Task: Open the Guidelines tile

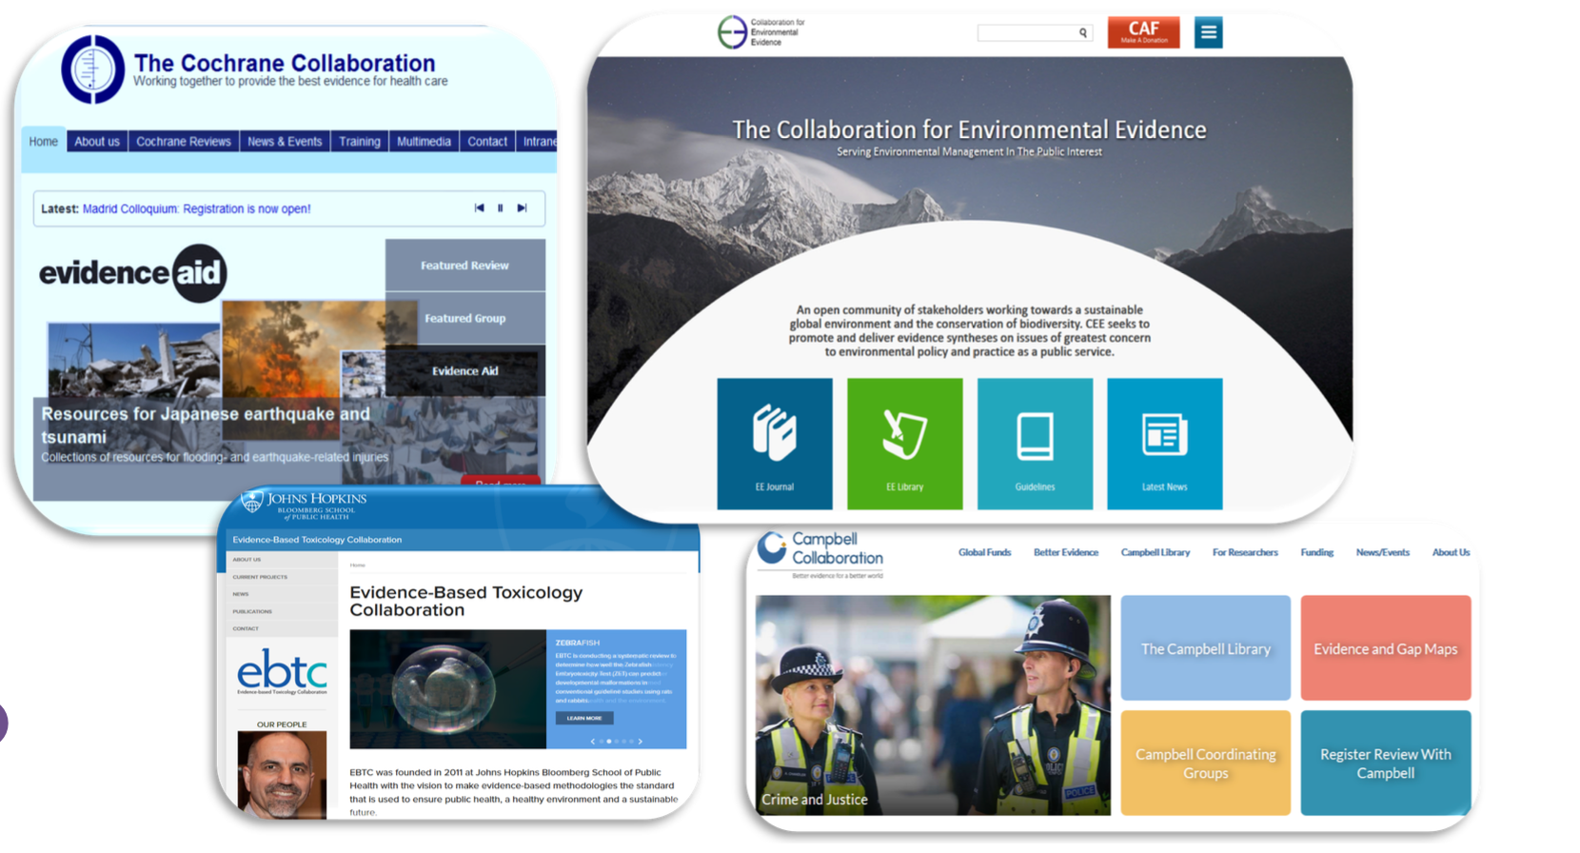Action: (x=1035, y=444)
